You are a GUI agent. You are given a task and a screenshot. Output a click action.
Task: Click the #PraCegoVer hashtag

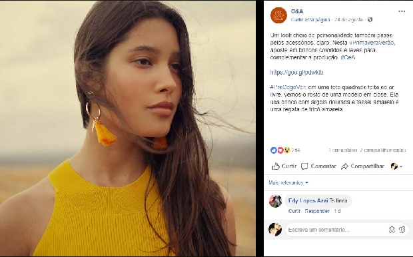pyautogui.click(x=288, y=87)
